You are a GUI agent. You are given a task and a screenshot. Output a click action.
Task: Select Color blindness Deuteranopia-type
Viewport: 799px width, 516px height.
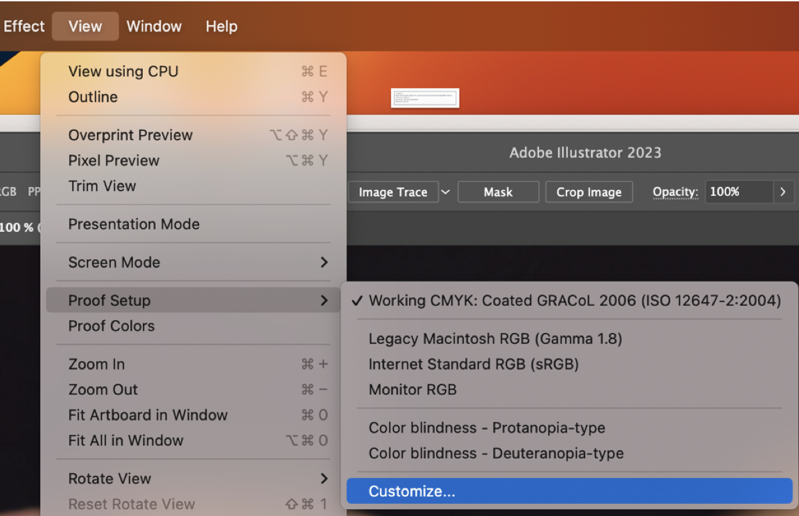point(569,453)
